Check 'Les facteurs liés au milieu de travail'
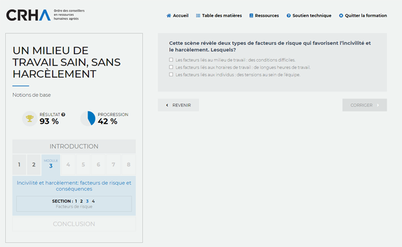Image resolution: width=402 pixels, height=247 pixels. [x=171, y=60]
